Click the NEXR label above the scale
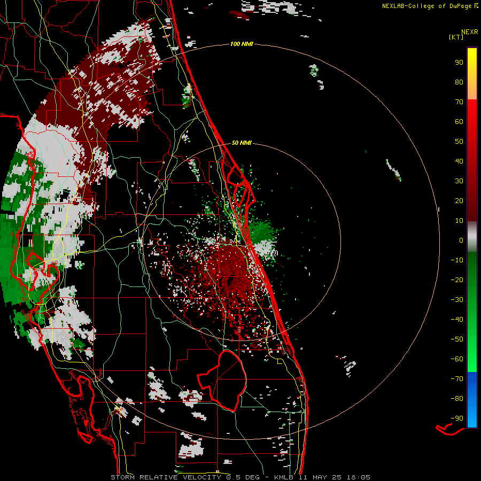The width and height of the screenshot is (481, 481). (x=469, y=32)
